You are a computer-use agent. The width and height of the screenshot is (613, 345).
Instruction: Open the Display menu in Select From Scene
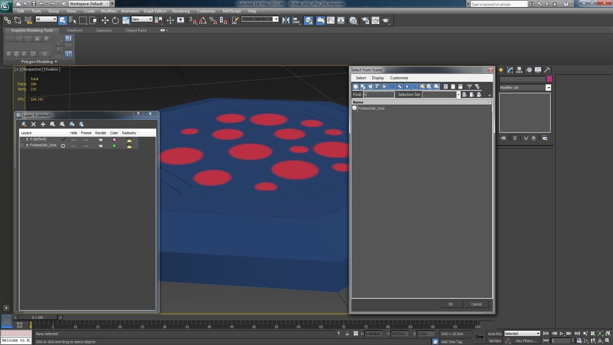pos(378,78)
